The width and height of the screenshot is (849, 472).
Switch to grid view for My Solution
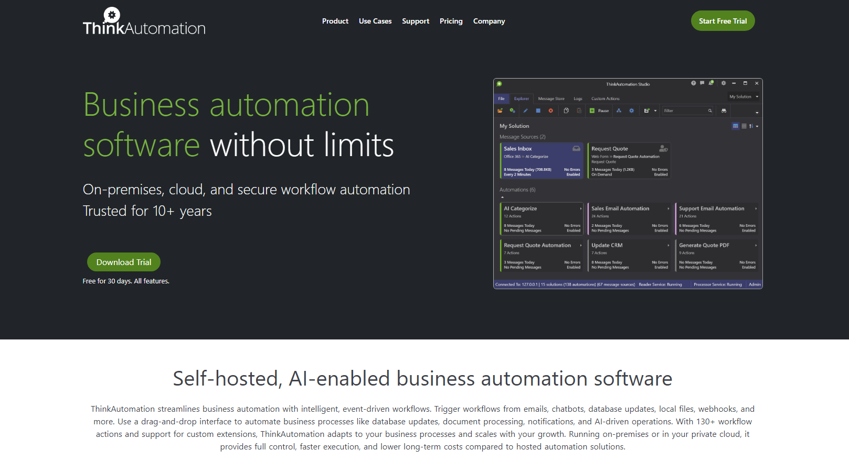coord(735,126)
